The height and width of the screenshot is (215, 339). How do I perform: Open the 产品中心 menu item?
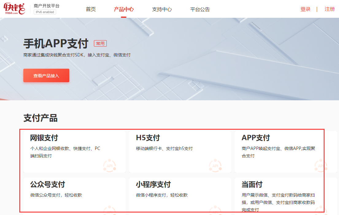pyautogui.click(x=124, y=9)
